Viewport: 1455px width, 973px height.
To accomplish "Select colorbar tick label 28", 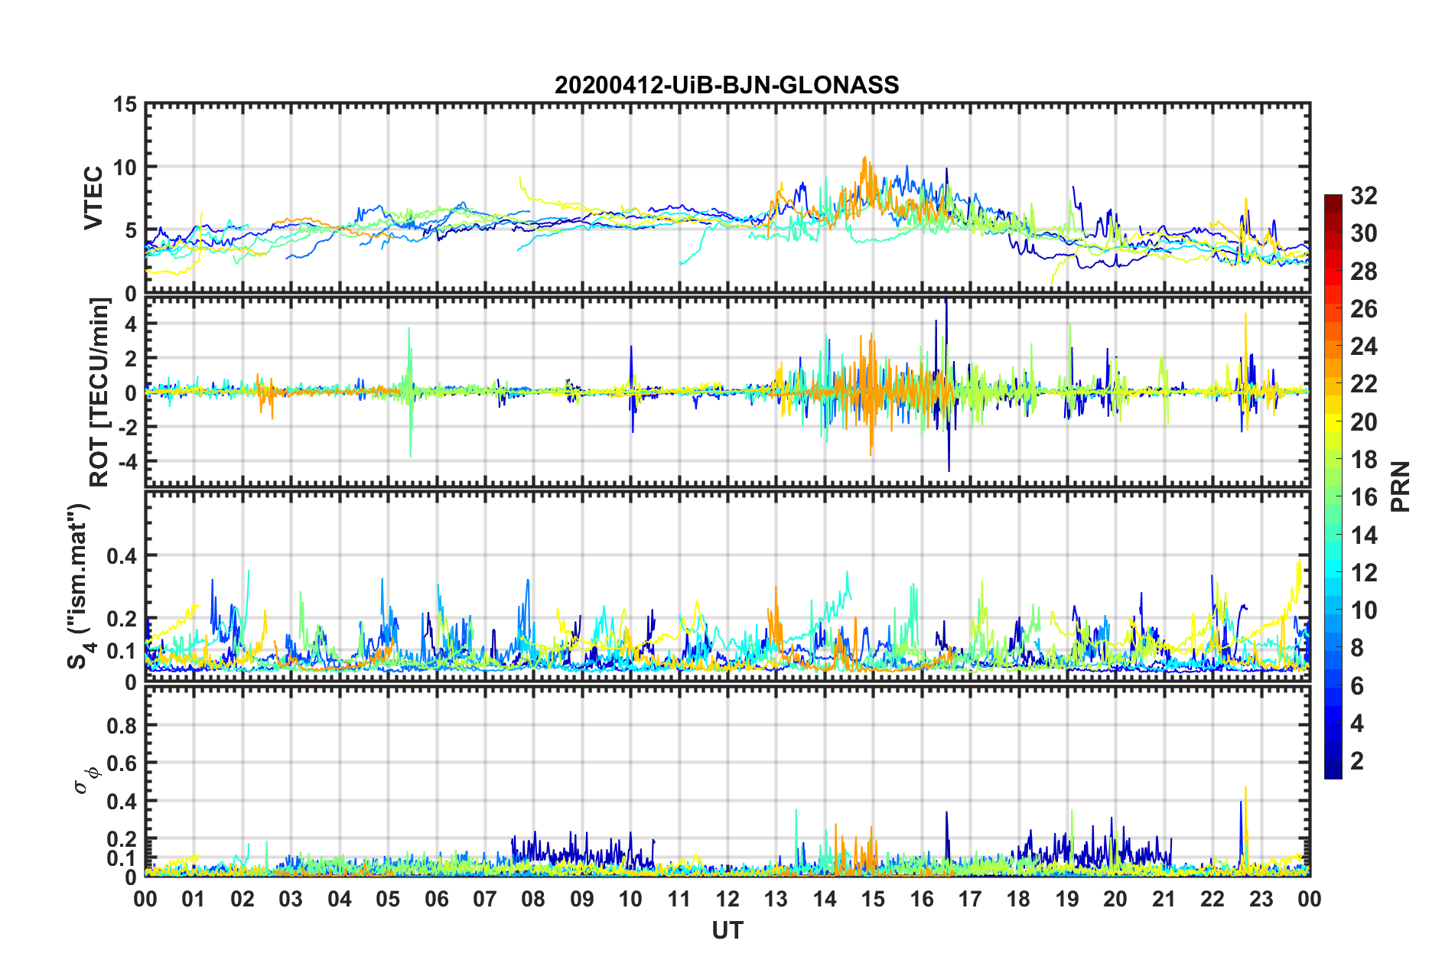I will point(1364,272).
